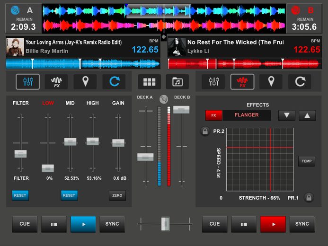Screen dimensions: 328x246
Task: Click the Billie Ray Martin album art
Action: [x=15, y=47]
